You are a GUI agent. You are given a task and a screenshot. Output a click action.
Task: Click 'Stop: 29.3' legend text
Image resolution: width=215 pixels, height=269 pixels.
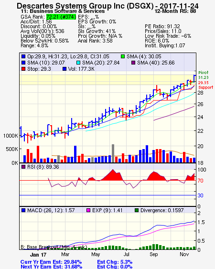[x=39, y=69]
